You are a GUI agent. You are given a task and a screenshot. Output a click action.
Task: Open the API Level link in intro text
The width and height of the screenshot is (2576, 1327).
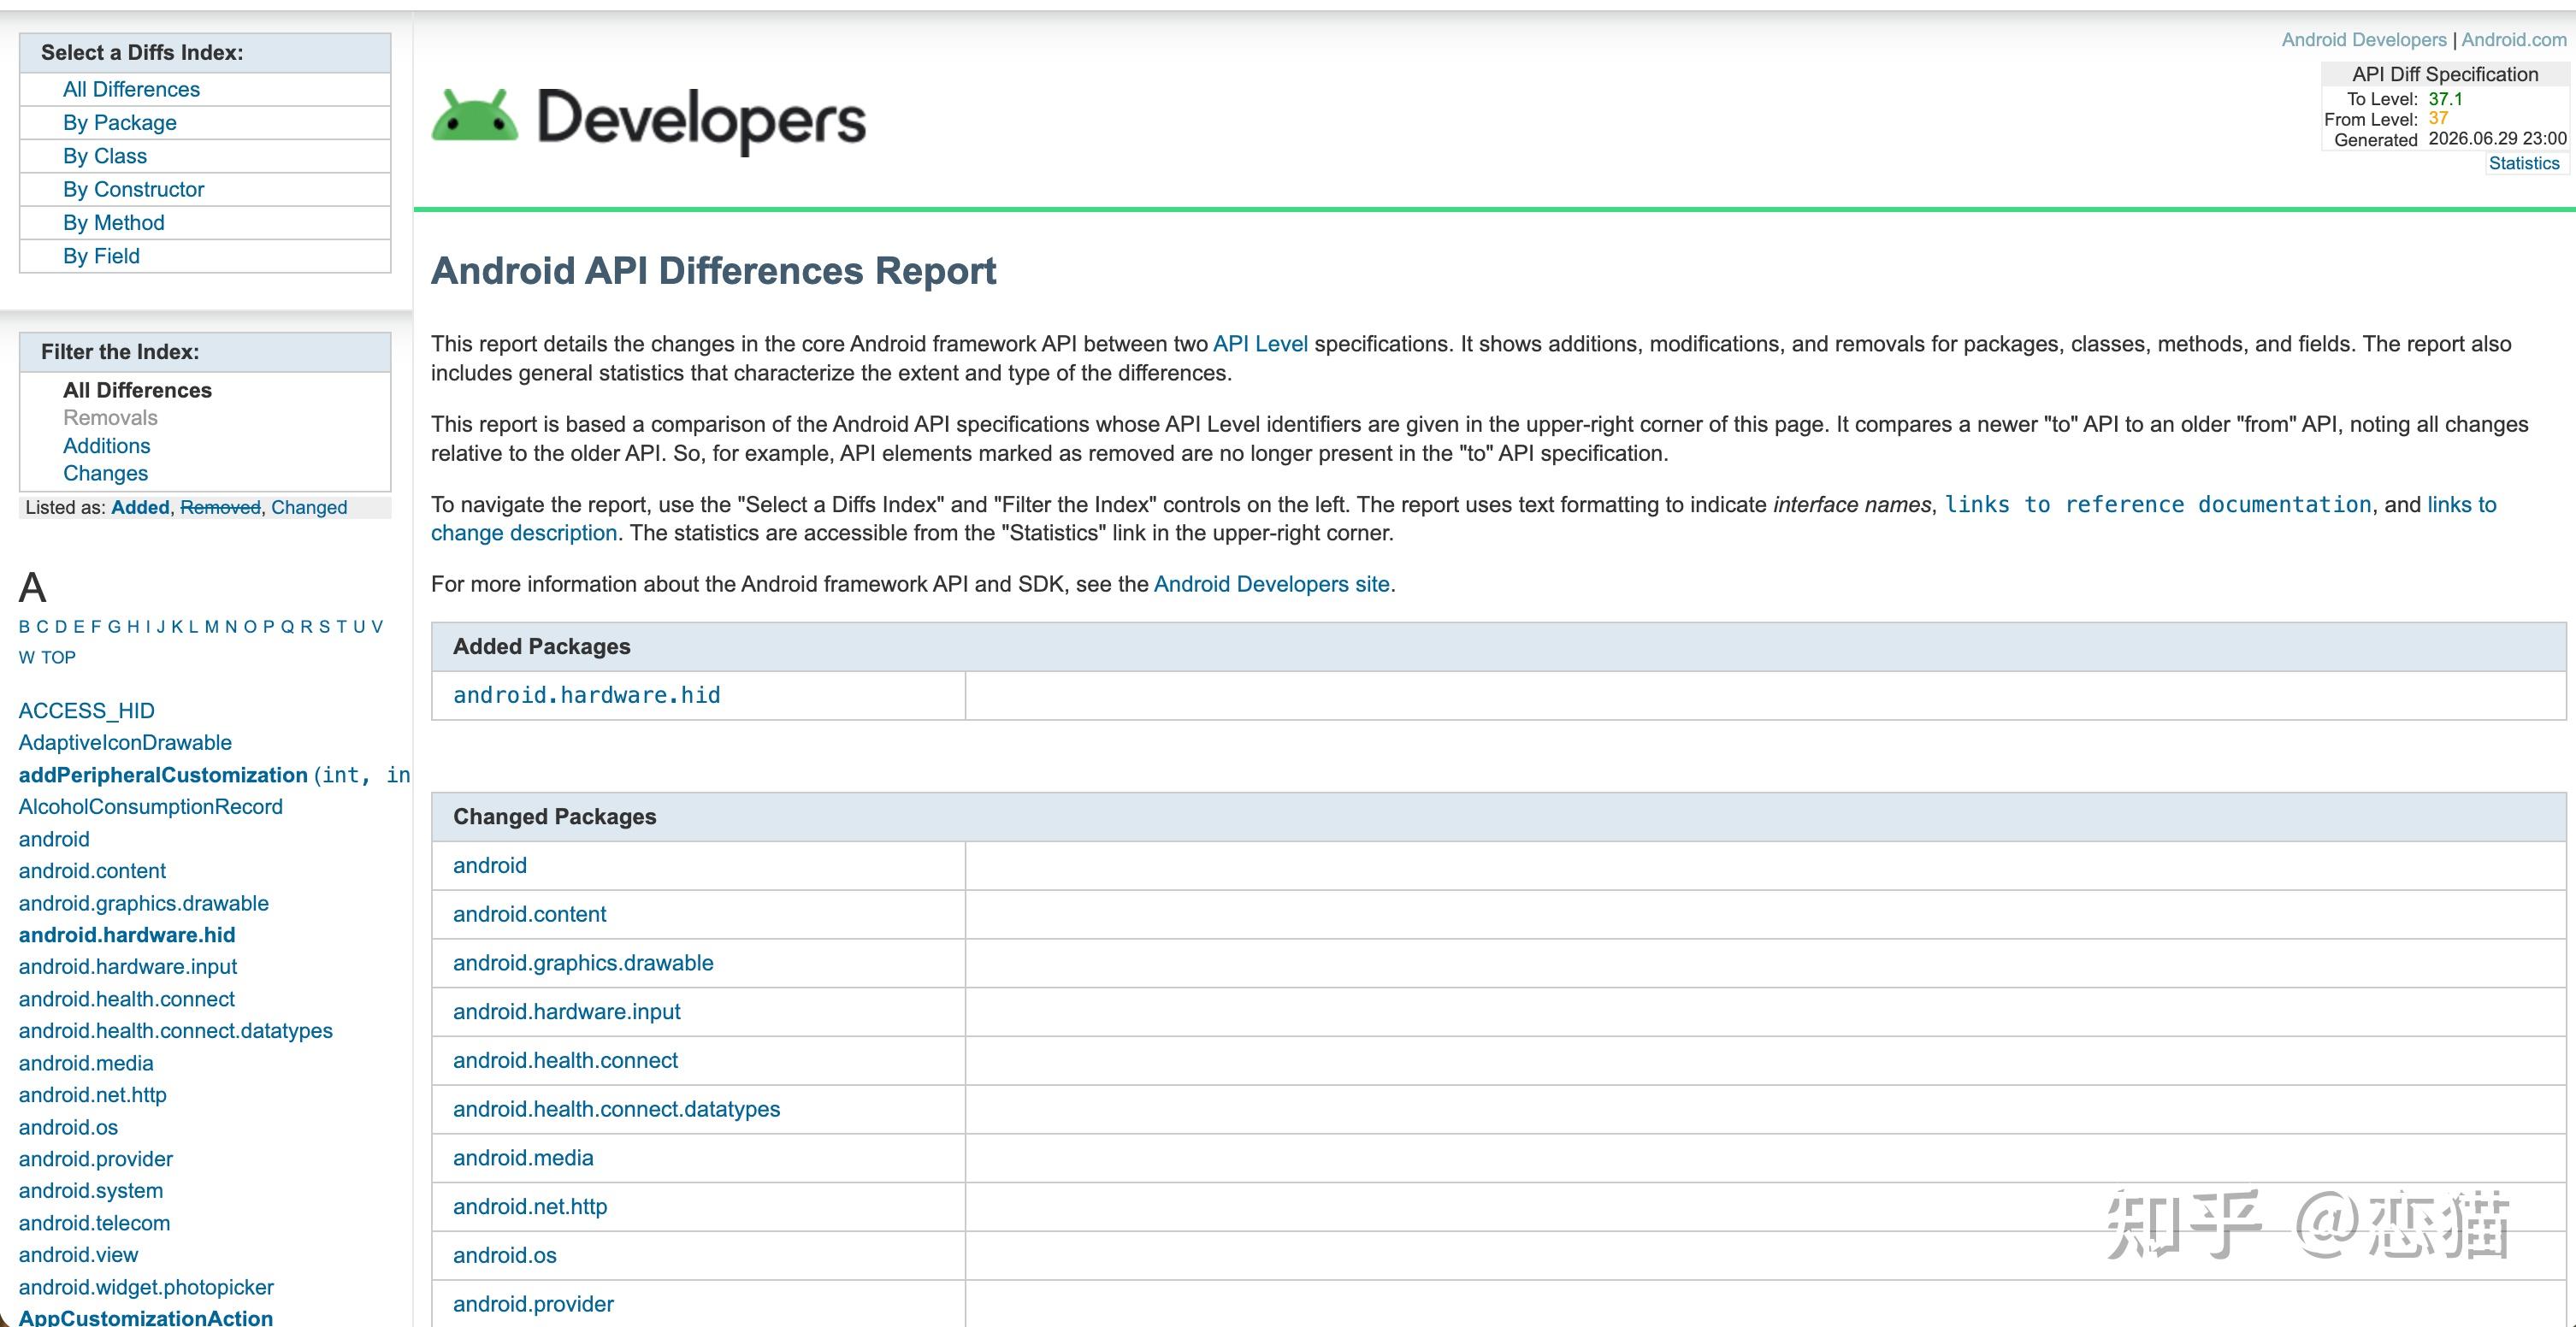coord(1260,344)
